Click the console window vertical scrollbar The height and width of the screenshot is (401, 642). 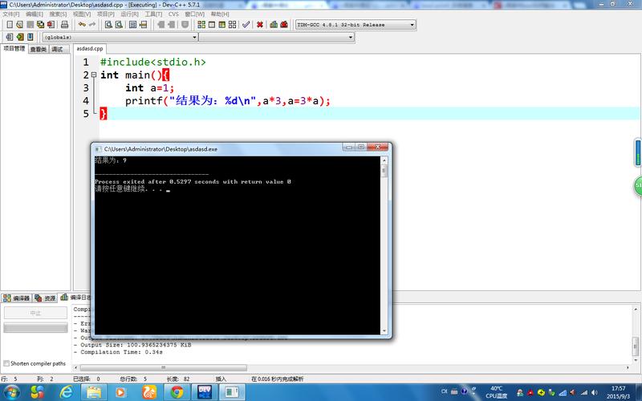384,241
